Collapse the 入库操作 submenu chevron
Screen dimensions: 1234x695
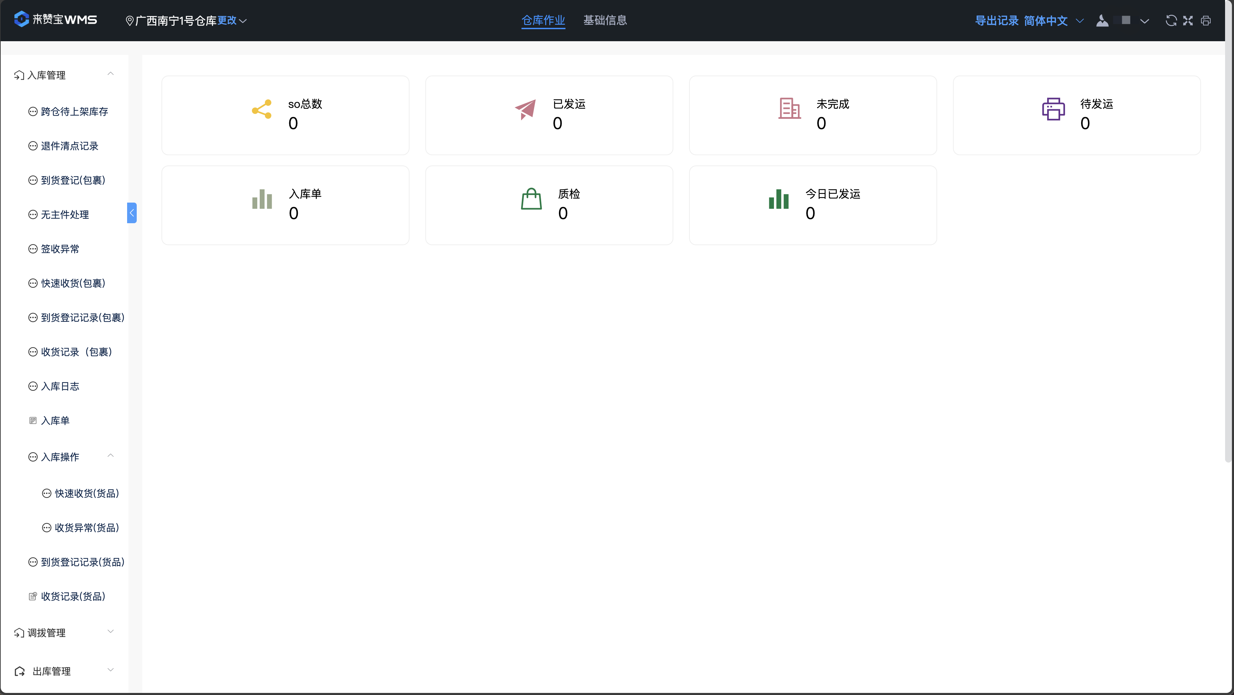coord(111,456)
